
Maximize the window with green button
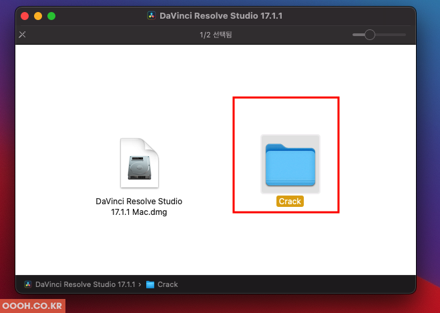[x=51, y=16]
